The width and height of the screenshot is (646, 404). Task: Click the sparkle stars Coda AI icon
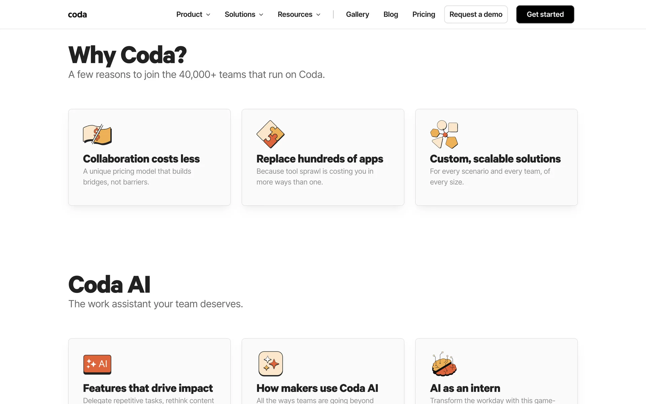[271, 364]
